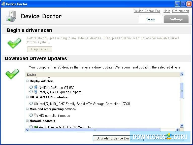Click the Device column header
Image resolution: width=193 pixels, height=145 pixels.
click(102, 75)
